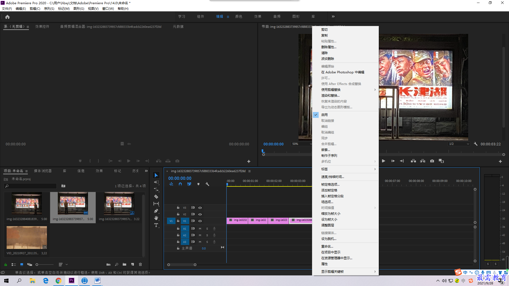Mute audio track A3
The width and height of the screenshot is (509, 286).
[x=200, y=242]
